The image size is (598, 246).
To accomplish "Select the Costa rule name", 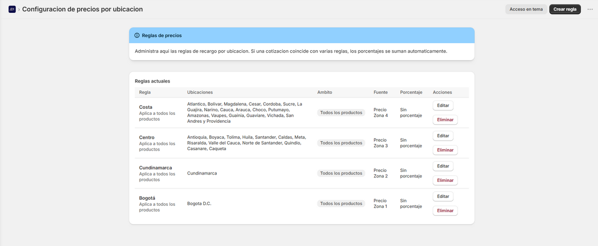I will pyautogui.click(x=146, y=107).
